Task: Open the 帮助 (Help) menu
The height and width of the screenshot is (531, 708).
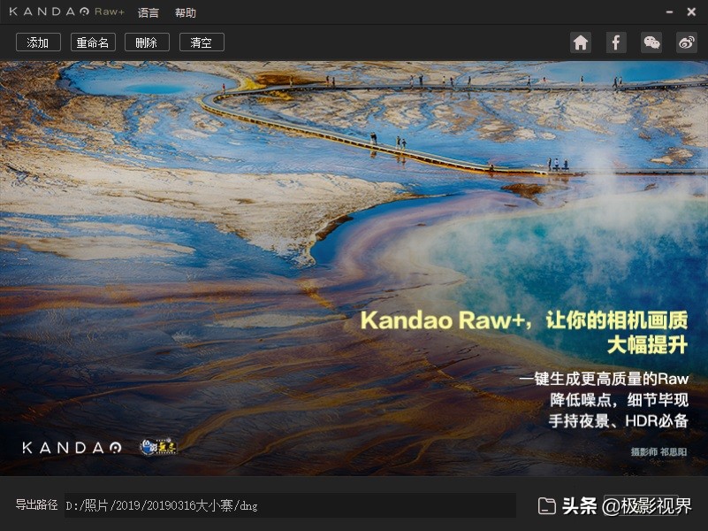Action: pos(186,12)
